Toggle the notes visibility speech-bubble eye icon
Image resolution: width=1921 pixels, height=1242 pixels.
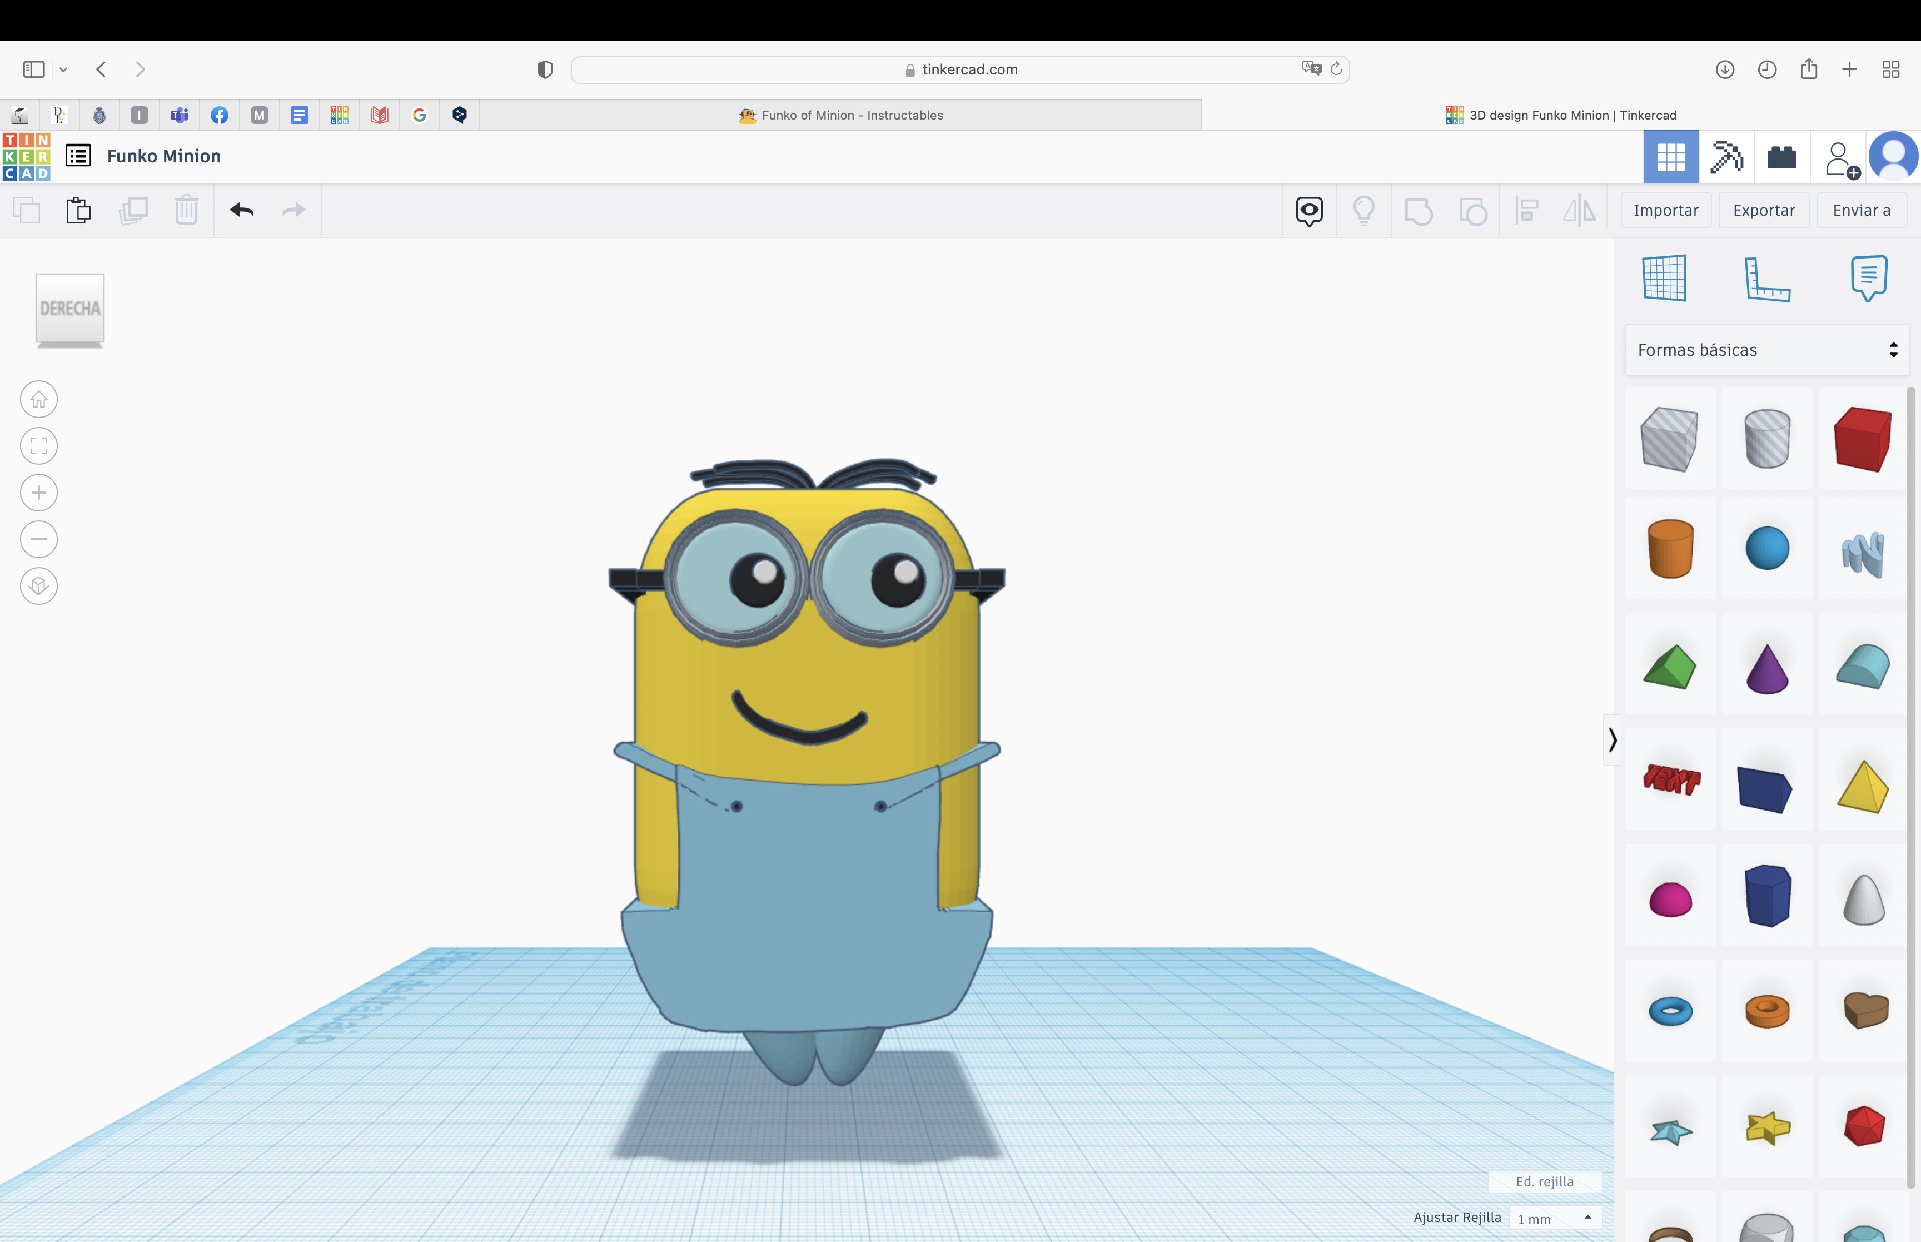1309,211
